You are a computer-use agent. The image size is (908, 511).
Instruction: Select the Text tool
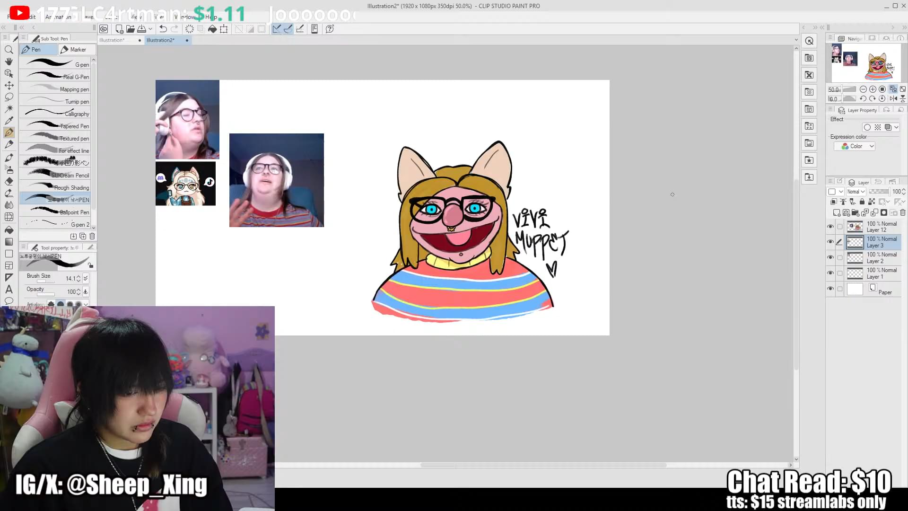click(x=9, y=289)
